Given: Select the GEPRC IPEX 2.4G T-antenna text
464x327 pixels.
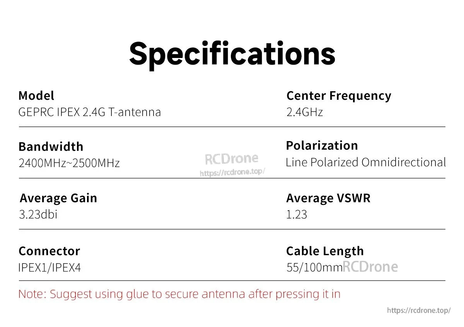Looking at the screenshot, I should (89, 112).
